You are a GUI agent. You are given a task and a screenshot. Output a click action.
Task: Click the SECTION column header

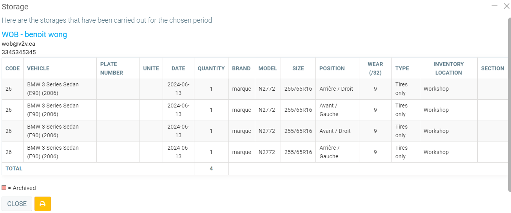click(x=493, y=68)
